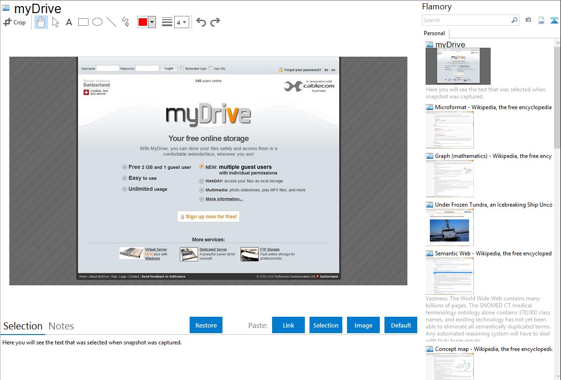Viewport: 561px width, 380px height.
Task: Paste as Image
Action: tap(363, 325)
